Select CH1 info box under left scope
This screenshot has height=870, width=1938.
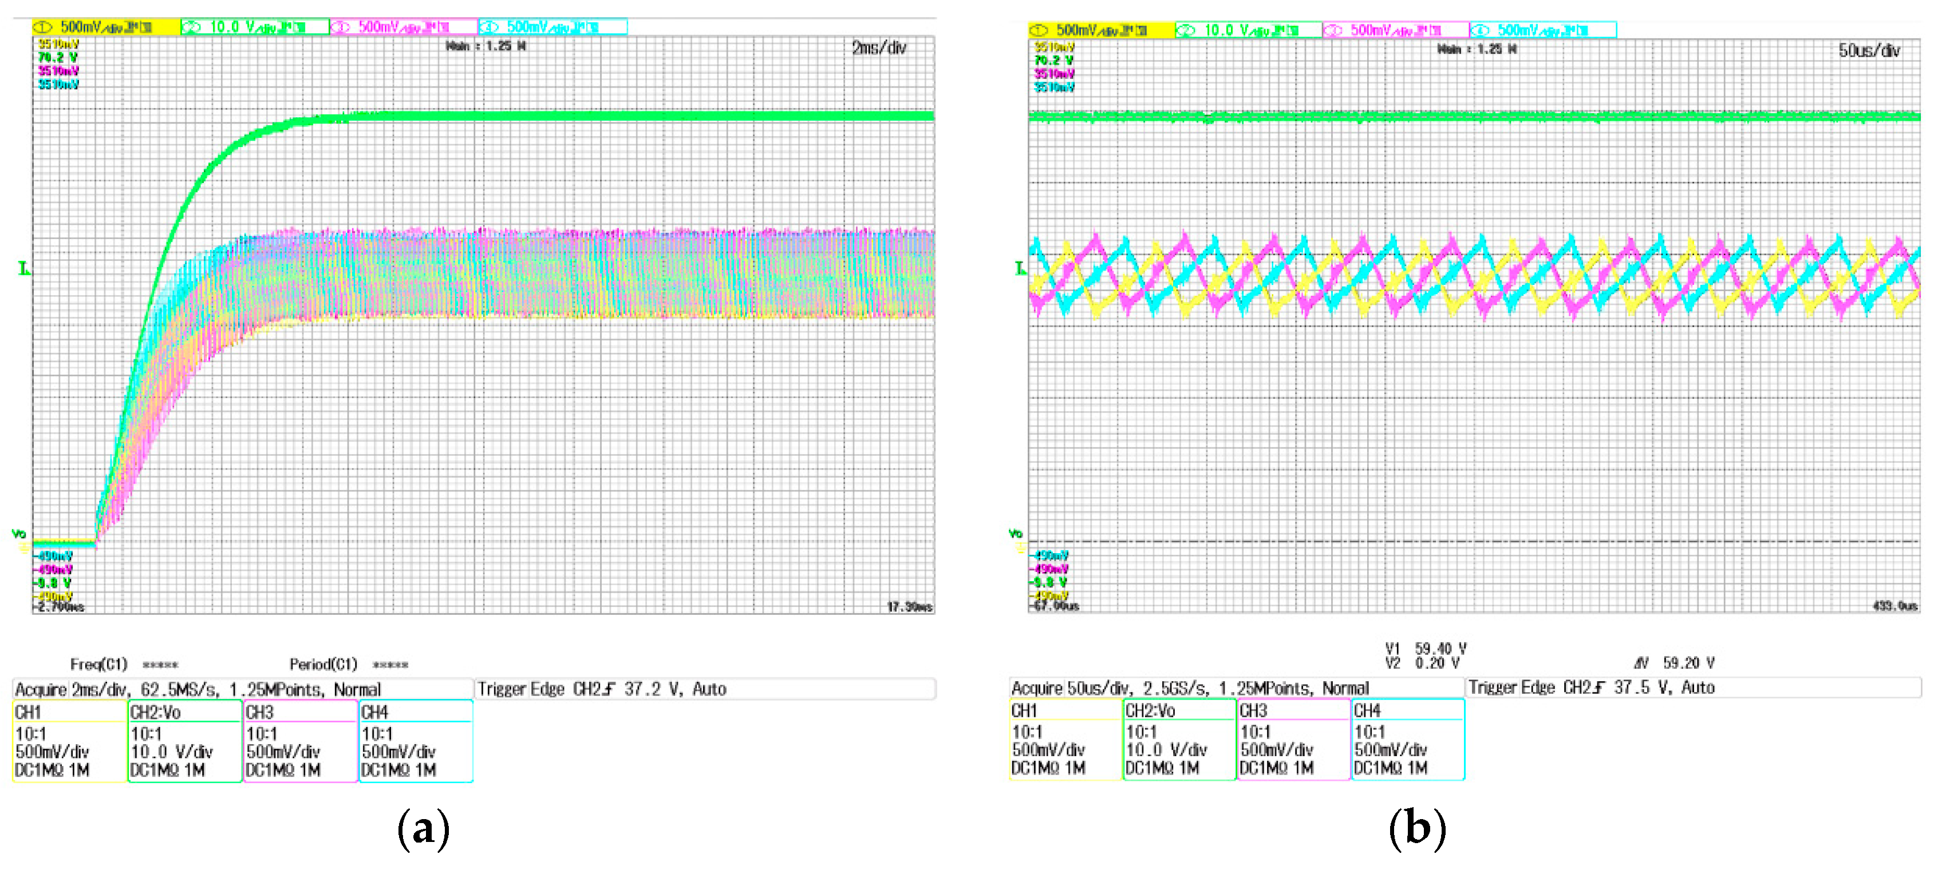coord(70,741)
